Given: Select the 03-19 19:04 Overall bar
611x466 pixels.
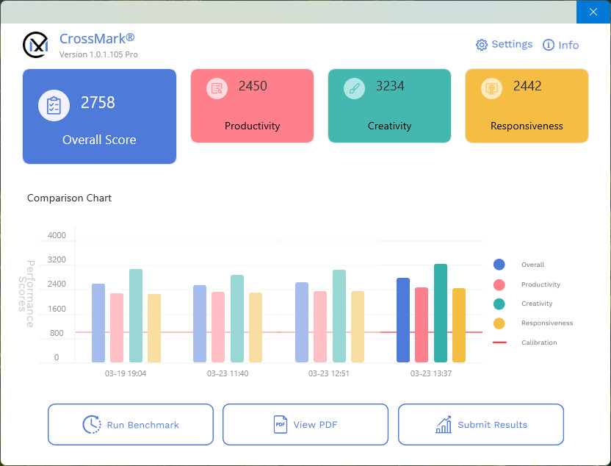Looking at the screenshot, I should tap(98, 323).
